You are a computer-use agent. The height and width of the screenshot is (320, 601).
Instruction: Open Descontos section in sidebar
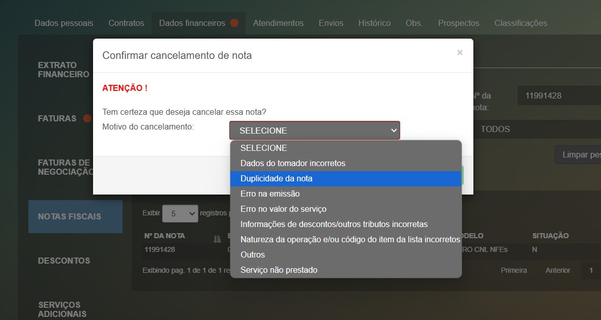(x=64, y=261)
